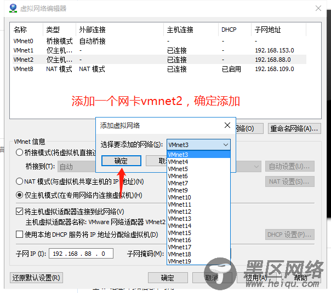This screenshot has width=331, height=293.
Task: Click the Virtual Network Editor title icon
Action: pyautogui.click(x=13, y=8)
